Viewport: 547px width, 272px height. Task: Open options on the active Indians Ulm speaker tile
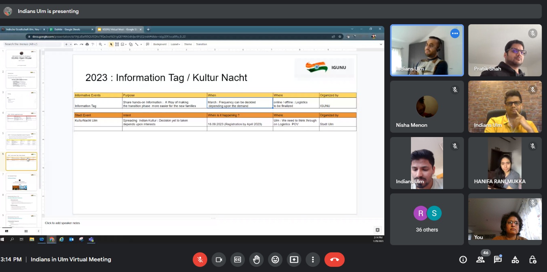point(455,33)
